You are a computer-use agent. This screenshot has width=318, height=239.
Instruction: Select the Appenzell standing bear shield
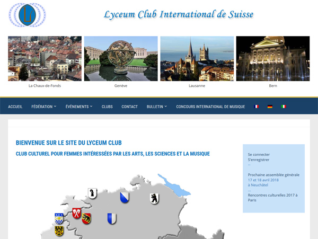click(154, 198)
